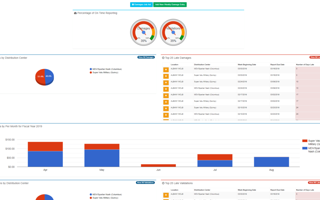Expand Late Damages row MDV/Spartan Nash week 02/17/2019
This screenshot has width=320, height=200.
[x=166, y=96]
